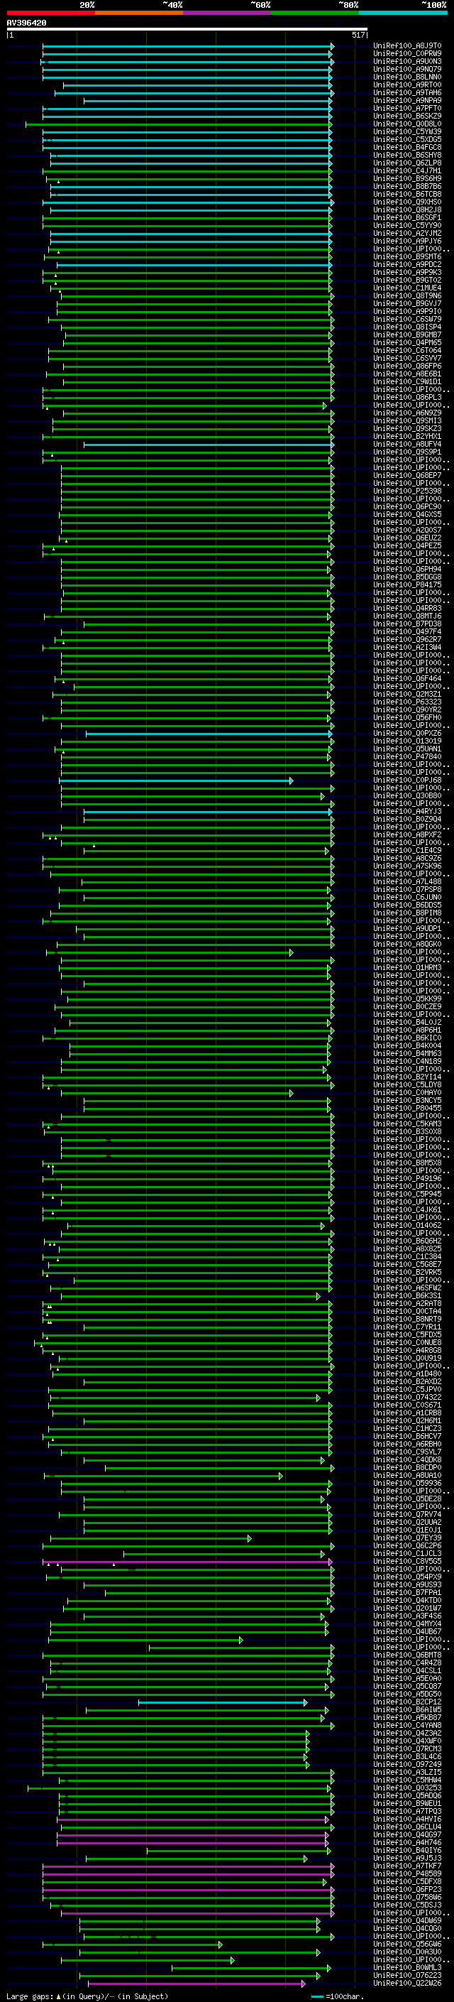Click the orange ~40% legend color bar
The height and width of the screenshot is (2002, 454).
click(x=139, y=13)
